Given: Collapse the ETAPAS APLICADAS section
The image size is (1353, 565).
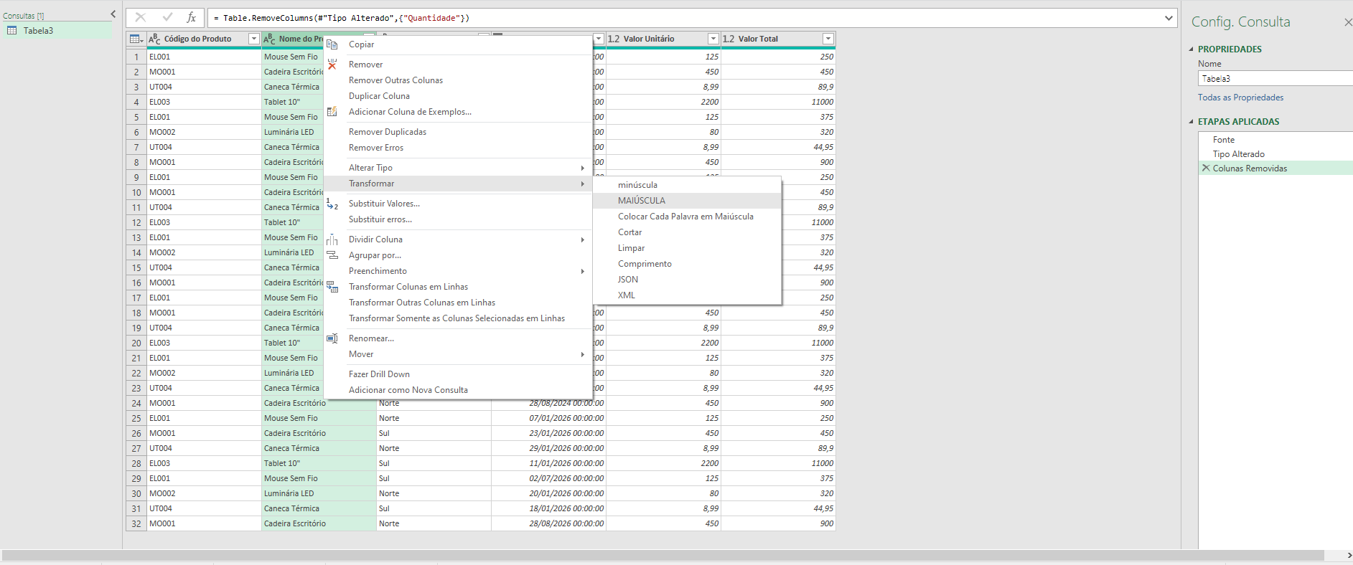Looking at the screenshot, I should 1192,122.
